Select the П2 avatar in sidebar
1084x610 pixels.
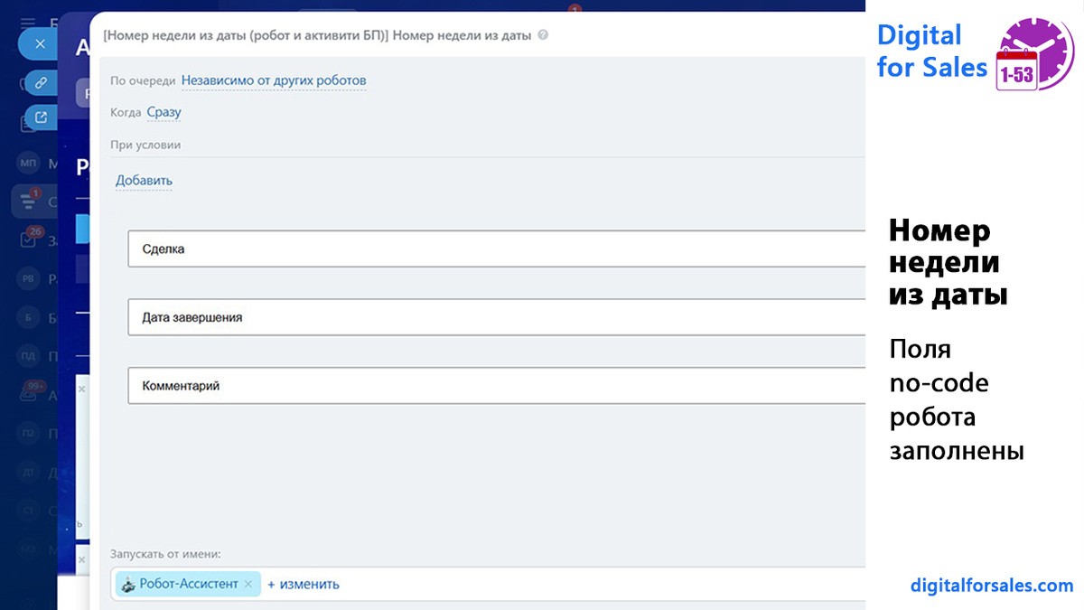click(28, 434)
